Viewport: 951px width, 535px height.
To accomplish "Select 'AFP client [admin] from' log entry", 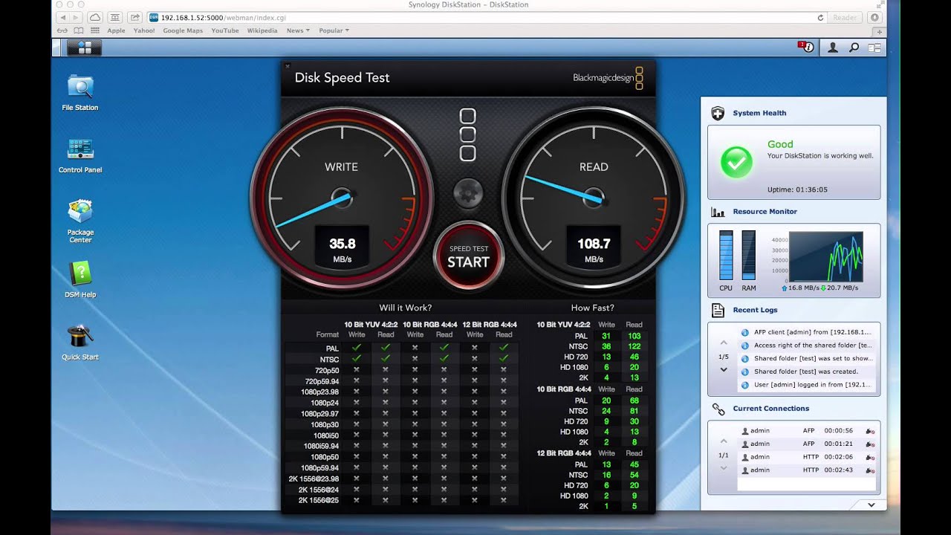I will 808,332.
